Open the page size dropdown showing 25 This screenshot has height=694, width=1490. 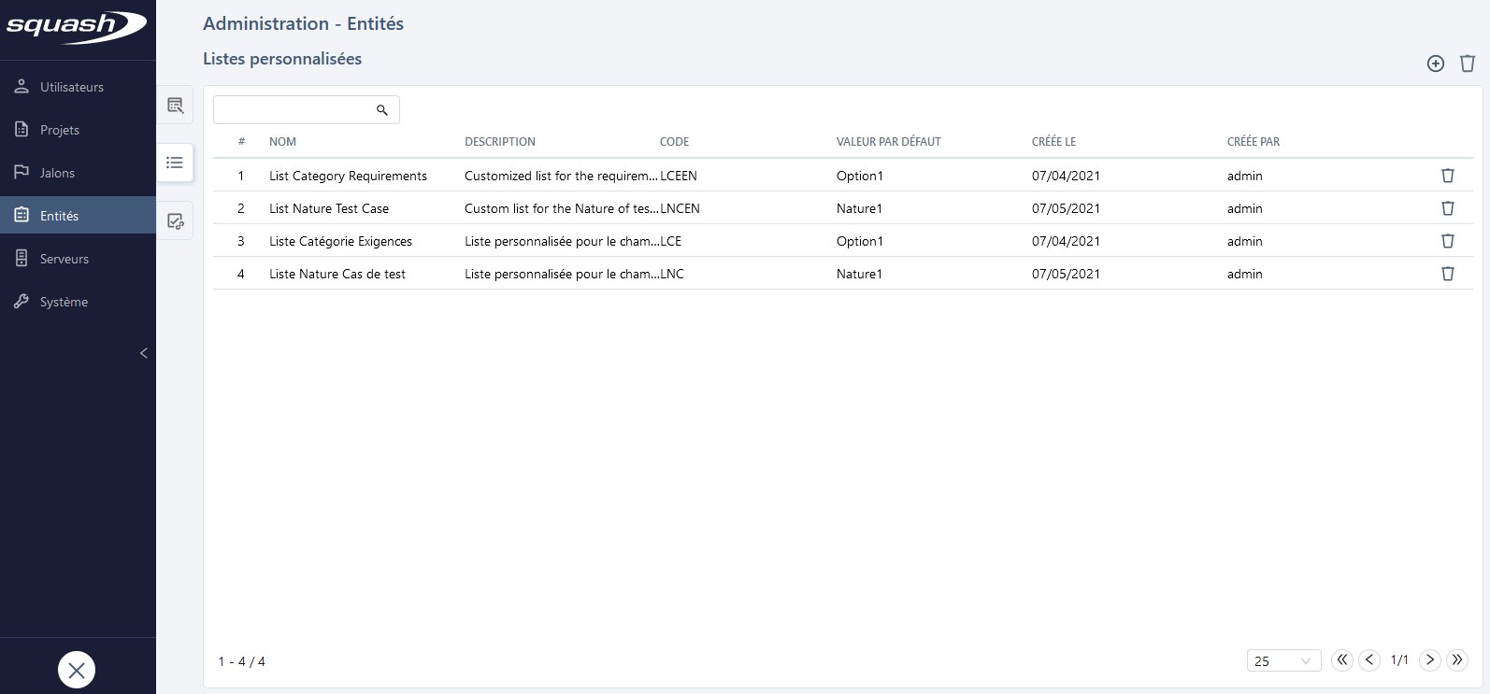(x=1282, y=660)
